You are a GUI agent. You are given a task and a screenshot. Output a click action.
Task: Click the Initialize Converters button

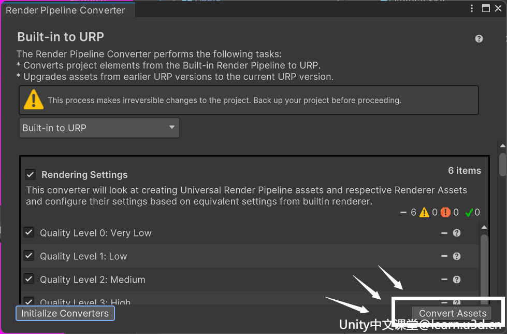coord(65,313)
